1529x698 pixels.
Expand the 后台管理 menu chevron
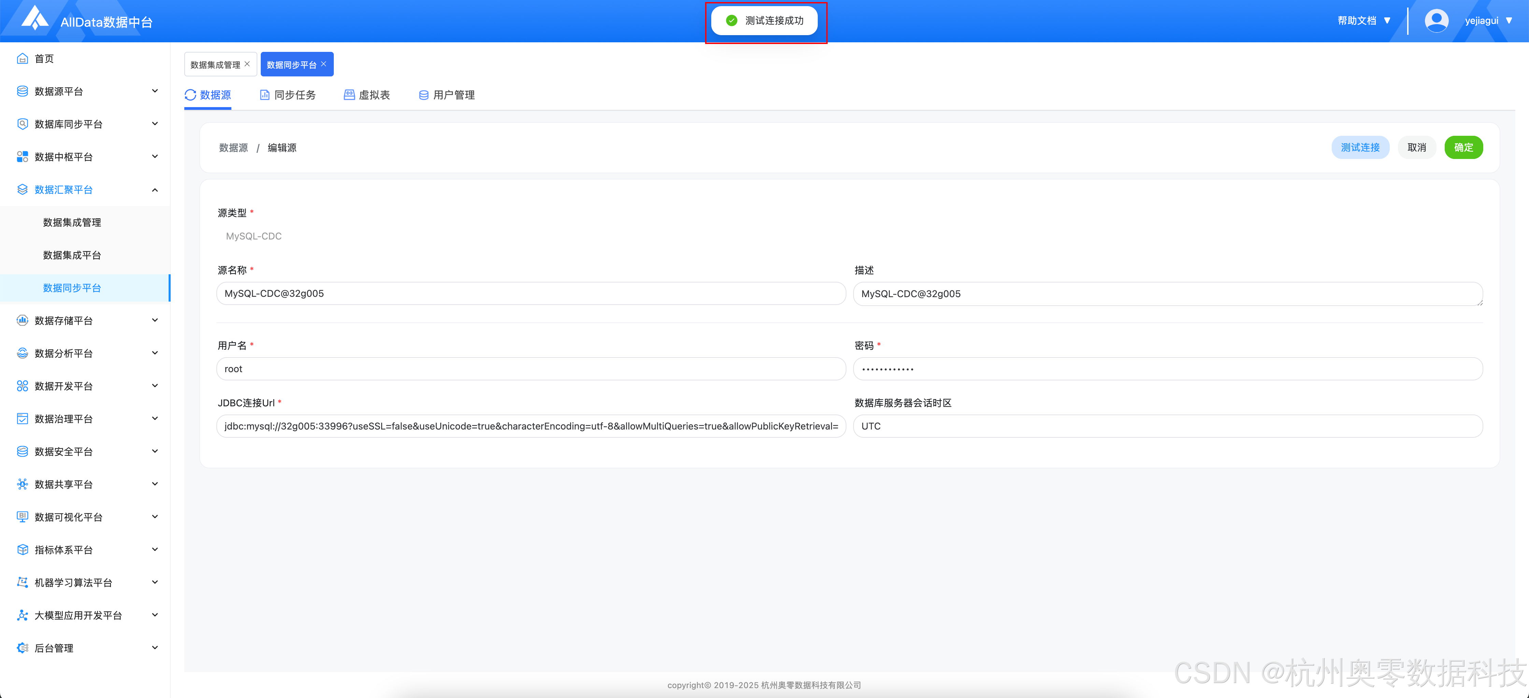click(x=155, y=648)
